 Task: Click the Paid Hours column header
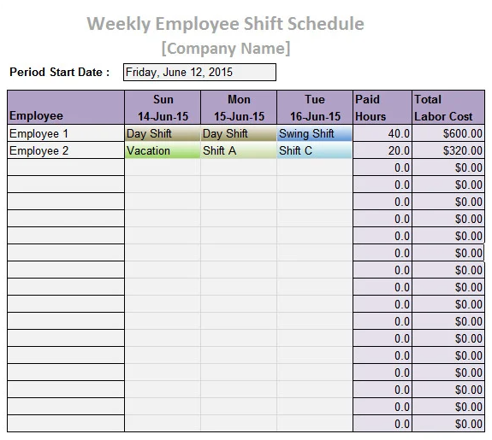[x=382, y=108]
